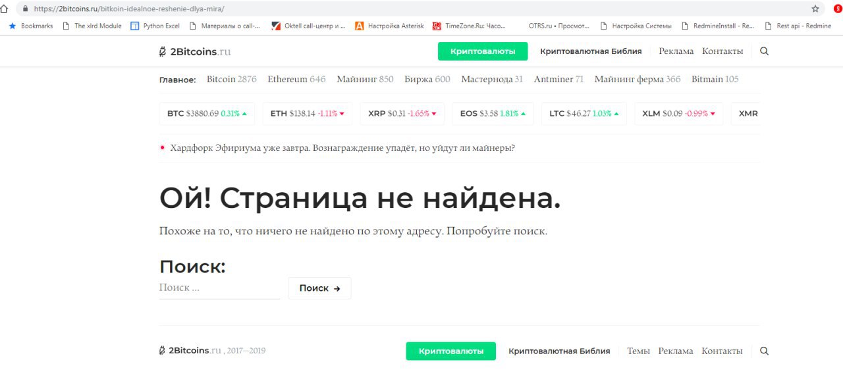843x383 pixels.
Task: Open Контакты in footer menu
Action: pos(722,351)
